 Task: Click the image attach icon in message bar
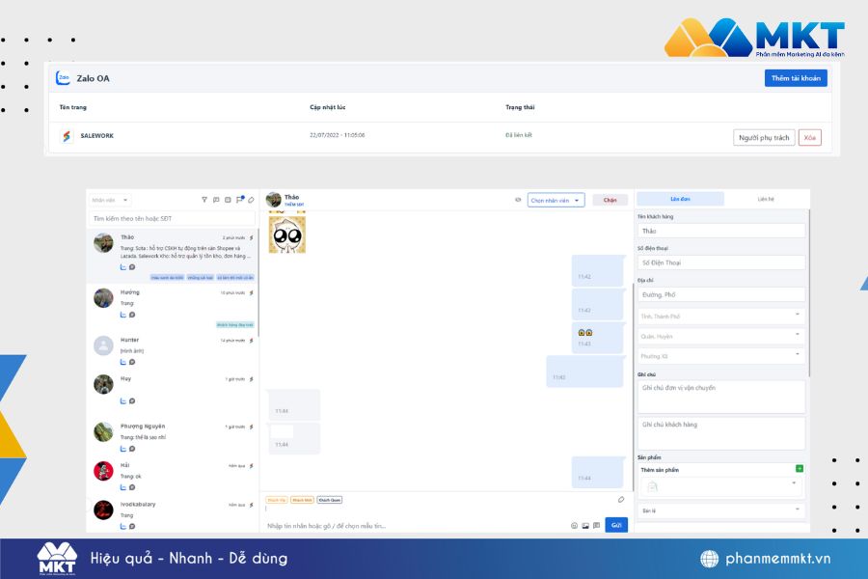(585, 525)
